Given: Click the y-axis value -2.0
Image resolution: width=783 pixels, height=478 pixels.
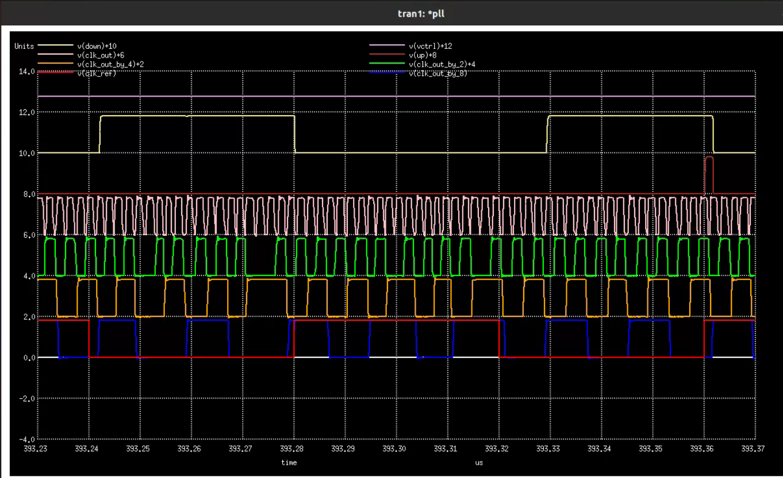Looking at the screenshot, I should [x=26, y=399].
